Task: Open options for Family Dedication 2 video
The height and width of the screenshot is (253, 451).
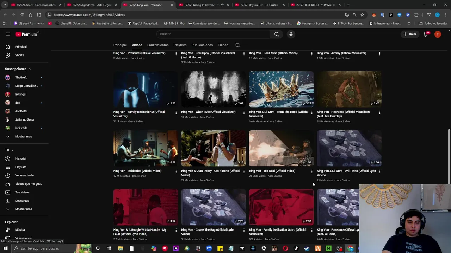Action: tap(176, 112)
